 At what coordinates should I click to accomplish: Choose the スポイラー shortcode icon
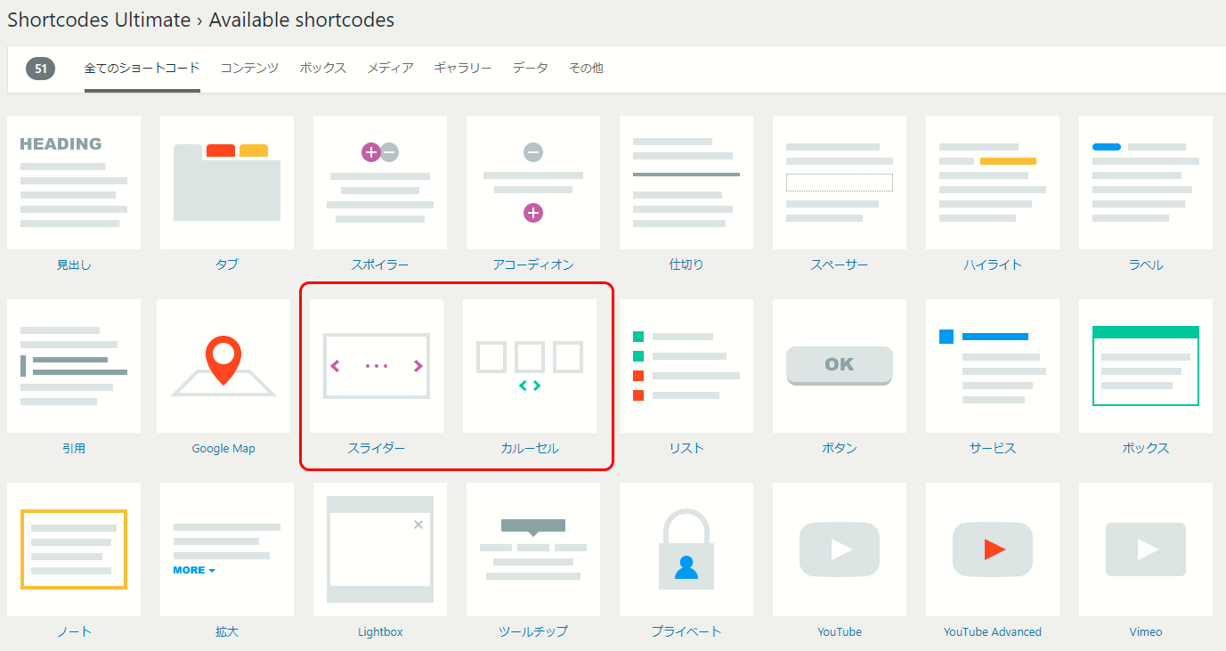pos(380,183)
